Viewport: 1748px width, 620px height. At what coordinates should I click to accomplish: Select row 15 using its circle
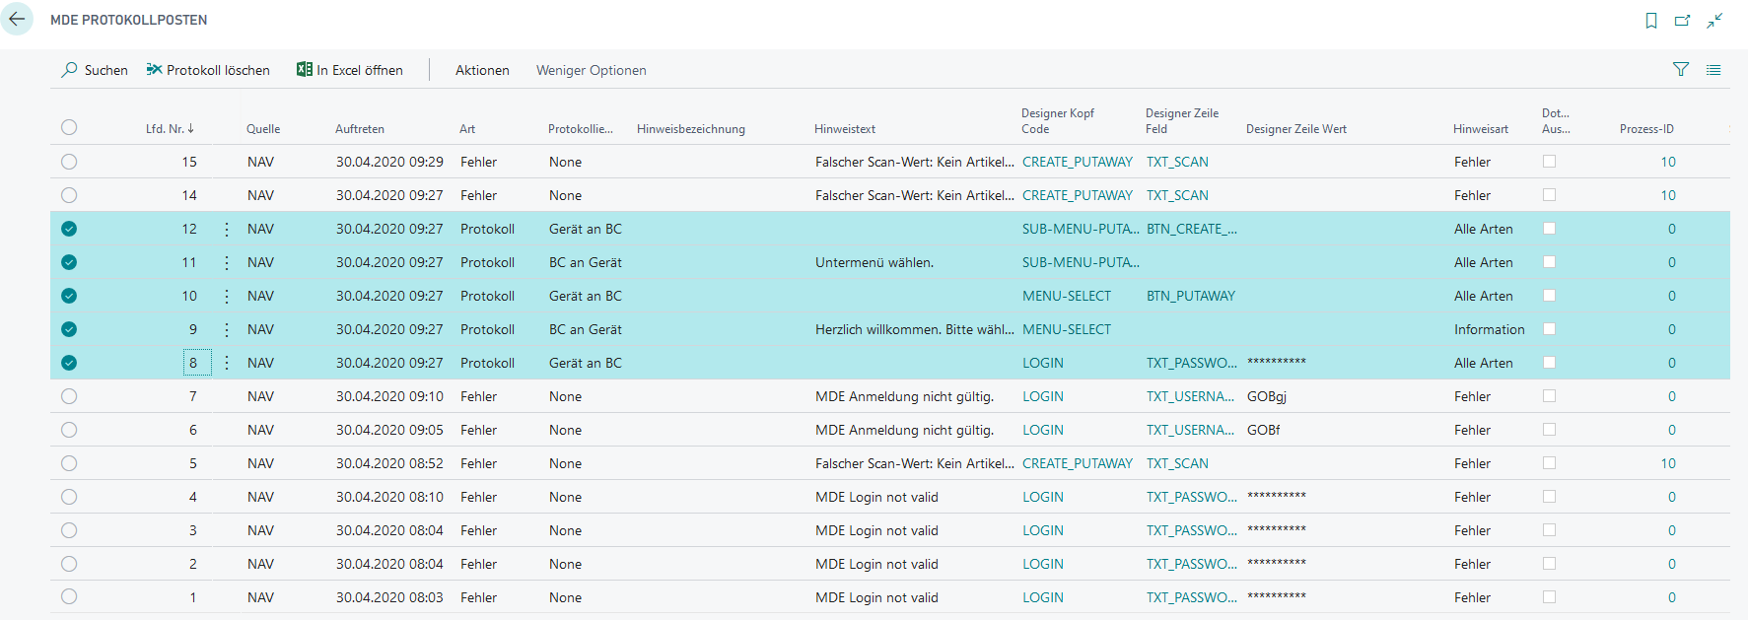[69, 162]
